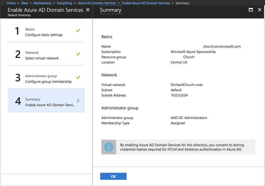Click the Subscription label

[111, 52]
